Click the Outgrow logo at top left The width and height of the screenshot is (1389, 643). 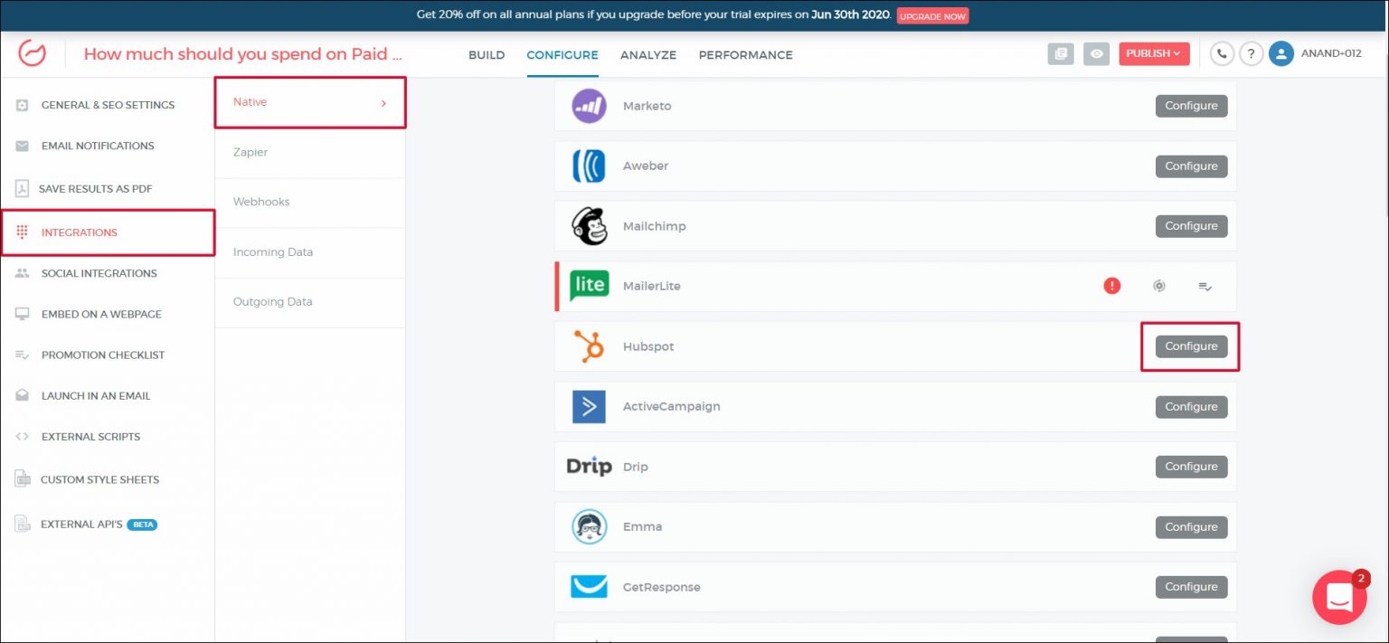32,54
